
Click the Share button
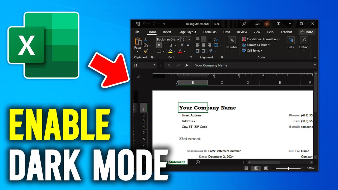(x=307, y=32)
